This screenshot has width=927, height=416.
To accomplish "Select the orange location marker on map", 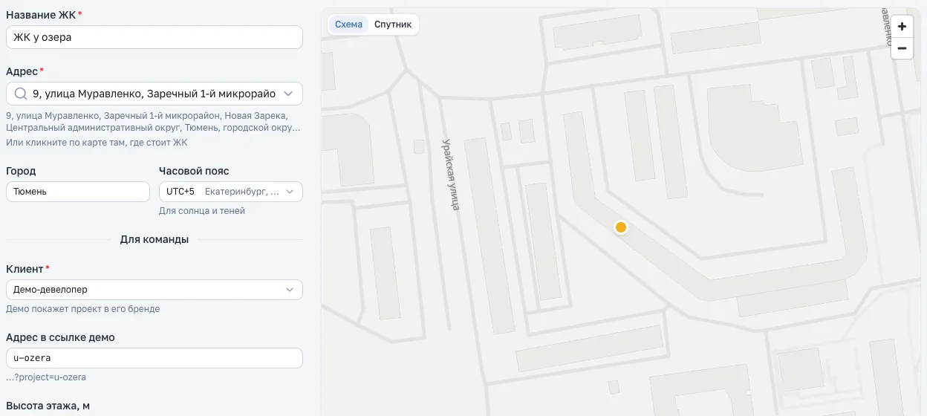I will [621, 227].
